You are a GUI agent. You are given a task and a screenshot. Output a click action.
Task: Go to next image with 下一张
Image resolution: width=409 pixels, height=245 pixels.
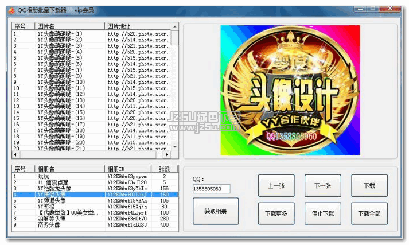(x=322, y=185)
